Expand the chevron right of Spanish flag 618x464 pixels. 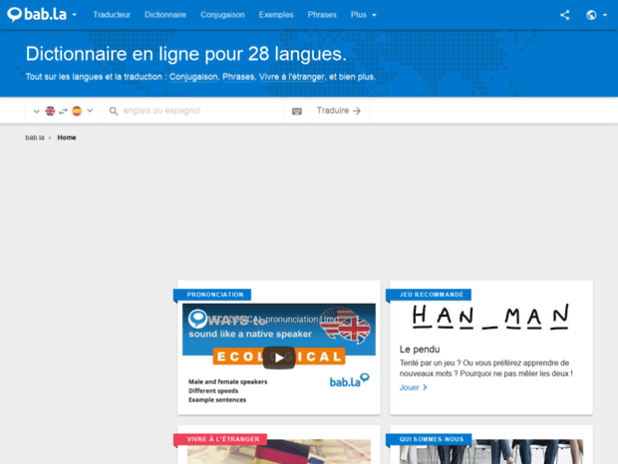tap(90, 111)
